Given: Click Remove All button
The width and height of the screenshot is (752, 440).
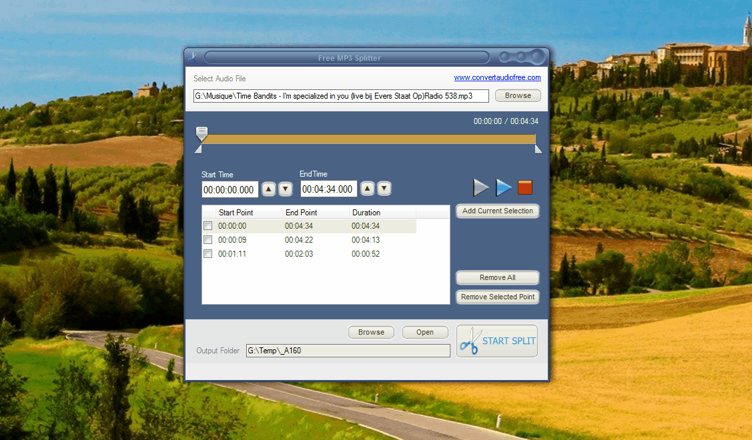Looking at the screenshot, I should point(497,277).
